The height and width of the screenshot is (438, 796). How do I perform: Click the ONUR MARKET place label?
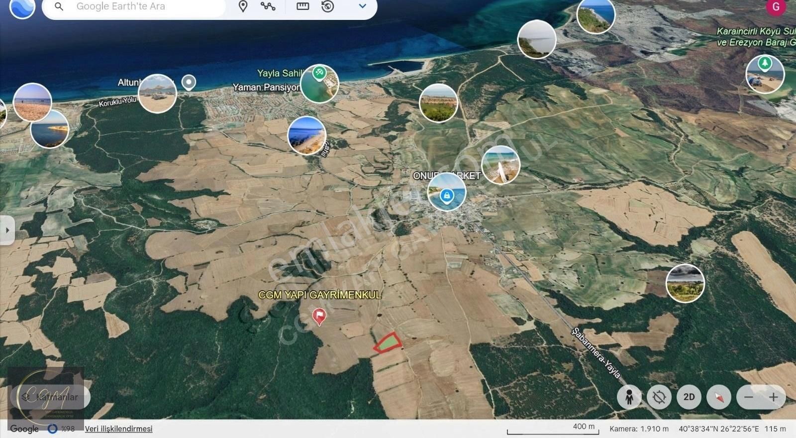point(447,176)
